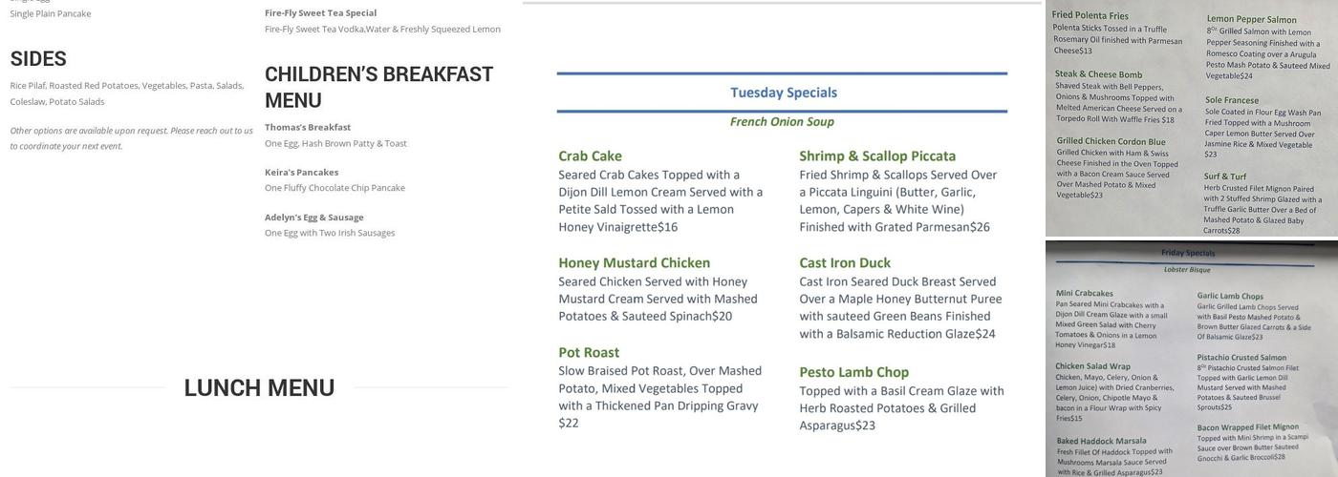Click the Single Plain Pancake text
The height and width of the screenshot is (477, 1338).
point(51,13)
